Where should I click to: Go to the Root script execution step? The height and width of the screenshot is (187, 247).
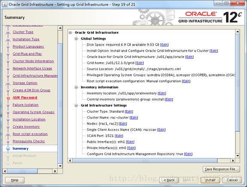point(30,134)
